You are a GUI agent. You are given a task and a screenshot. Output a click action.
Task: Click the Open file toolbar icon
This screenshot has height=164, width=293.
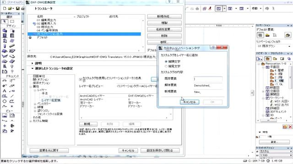click(x=10, y=9)
